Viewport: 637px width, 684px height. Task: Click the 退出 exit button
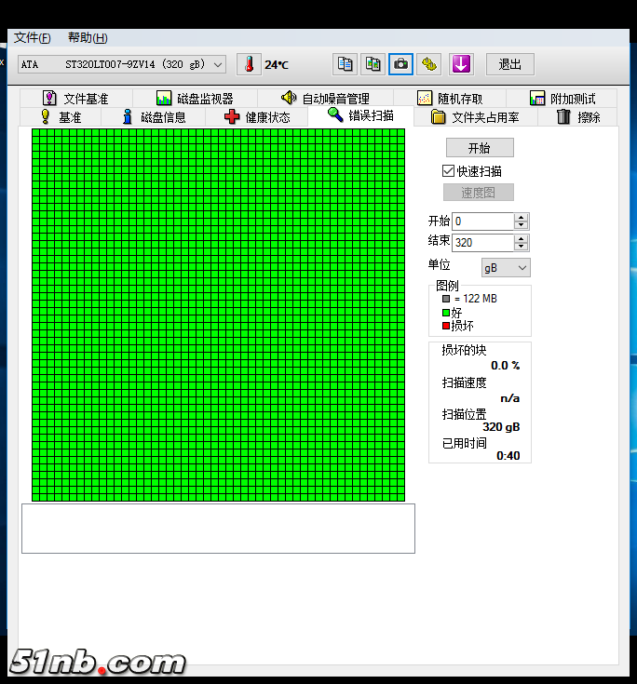(x=510, y=64)
